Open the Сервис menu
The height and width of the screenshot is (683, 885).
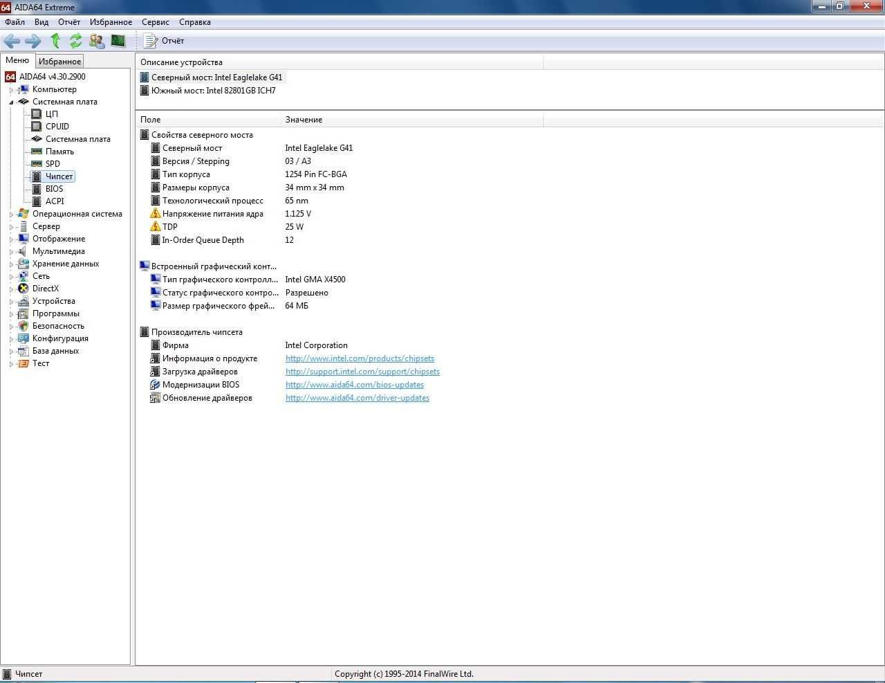[x=156, y=22]
